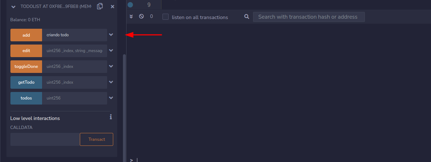
Task: Expand the getTodo function arrow
Action: coord(111,82)
